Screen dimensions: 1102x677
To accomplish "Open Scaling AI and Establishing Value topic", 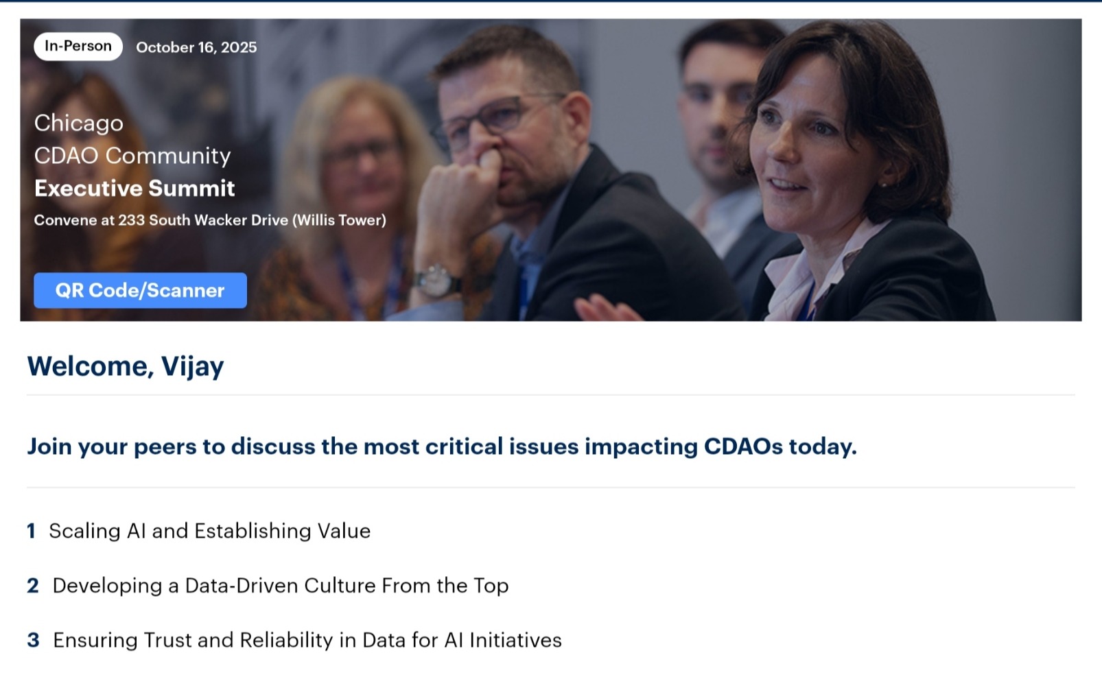I will tap(209, 531).
